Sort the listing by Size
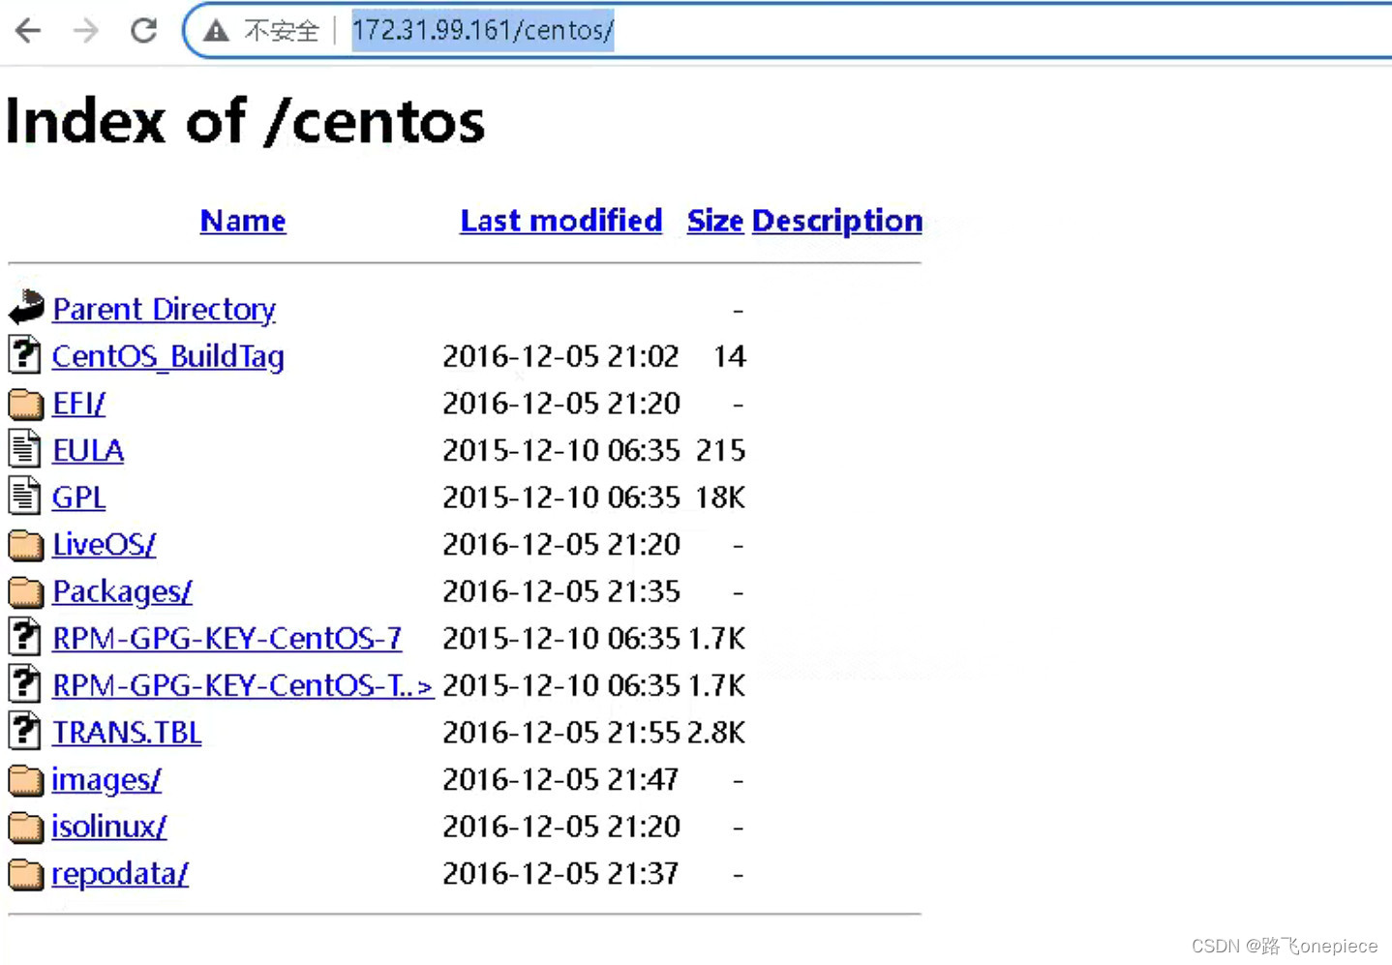Viewport: 1392px width, 965px height. click(714, 221)
